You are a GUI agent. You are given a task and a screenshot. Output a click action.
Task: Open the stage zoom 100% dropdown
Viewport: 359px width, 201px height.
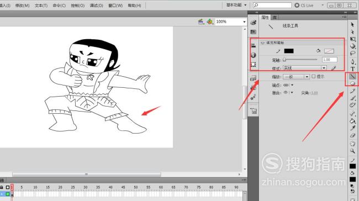click(244, 22)
